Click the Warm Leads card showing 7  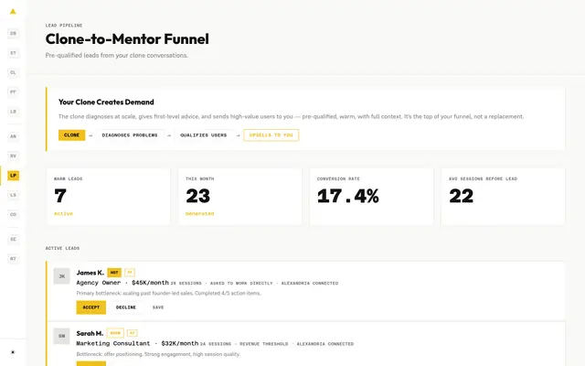[x=108, y=197]
